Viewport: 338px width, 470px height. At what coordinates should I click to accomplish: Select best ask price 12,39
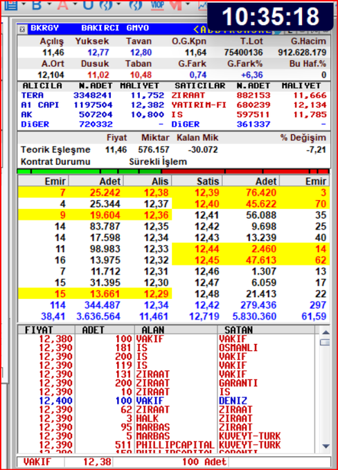tap(207, 192)
